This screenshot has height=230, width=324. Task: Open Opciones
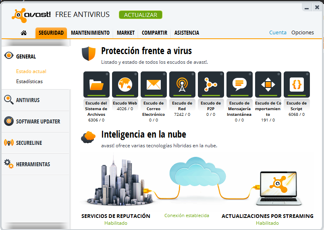[303, 32]
